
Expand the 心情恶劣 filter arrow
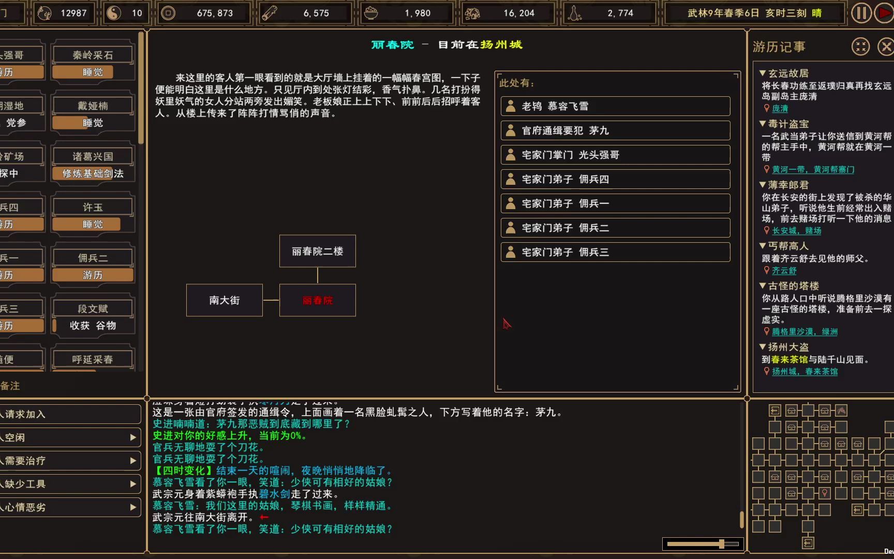coord(133,507)
